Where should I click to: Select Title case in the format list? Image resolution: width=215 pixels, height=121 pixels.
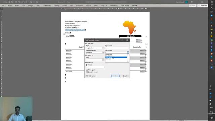tap(116, 59)
